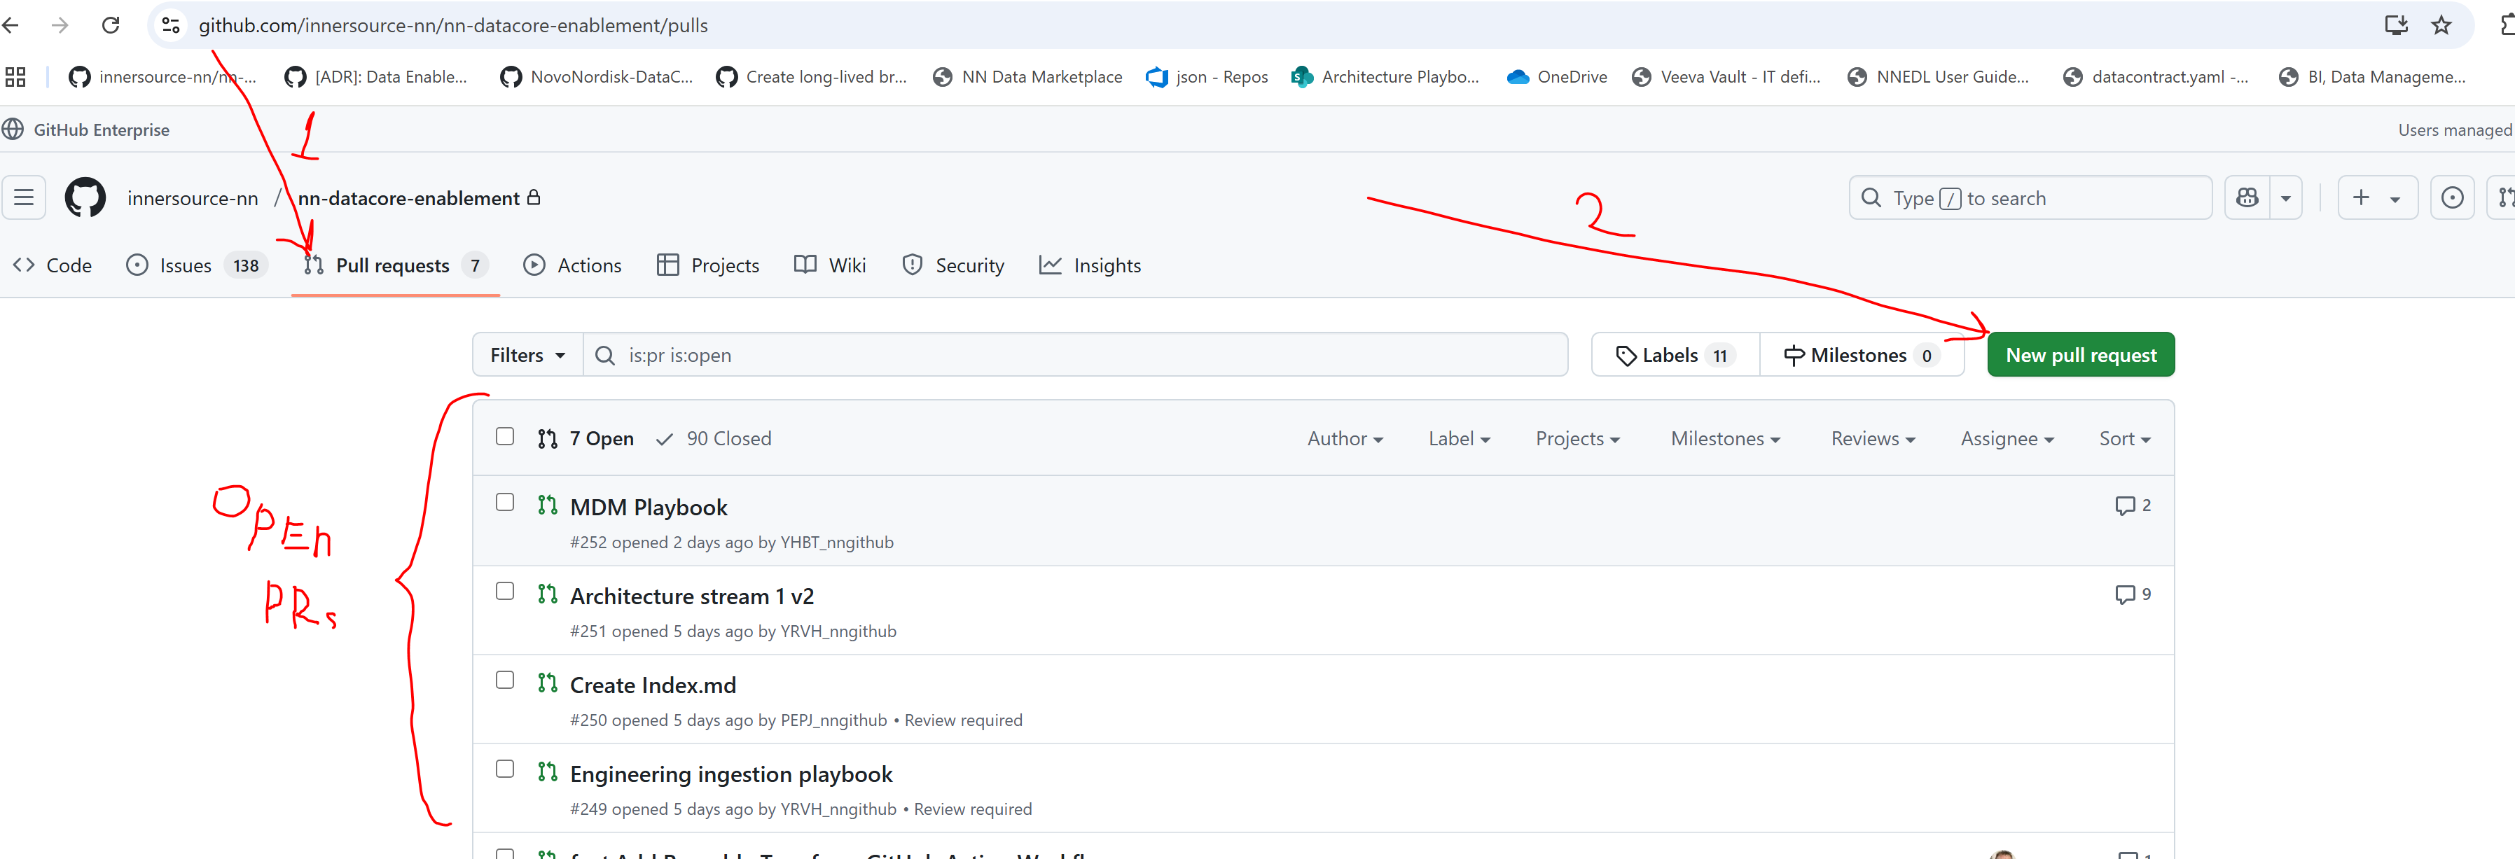
Task: Select the Create Index.md checkbox
Action: (x=505, y=680)
